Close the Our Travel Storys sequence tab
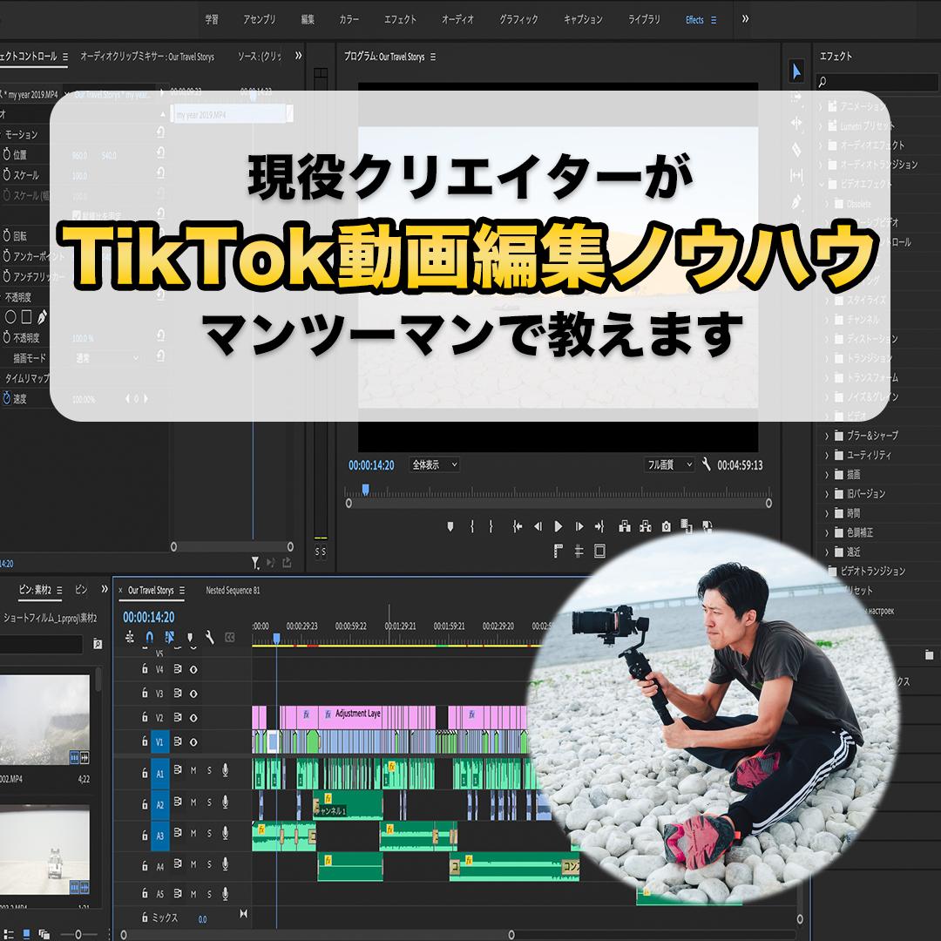The width and height of the screenshot is (941, 941). (120, 590)
